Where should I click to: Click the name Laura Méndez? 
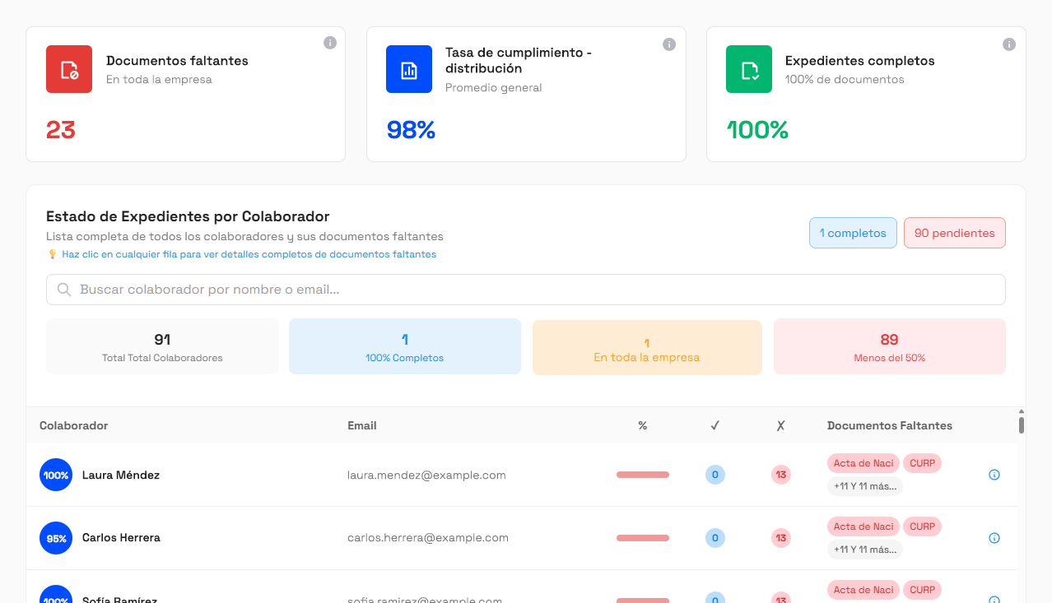[121, 475]
